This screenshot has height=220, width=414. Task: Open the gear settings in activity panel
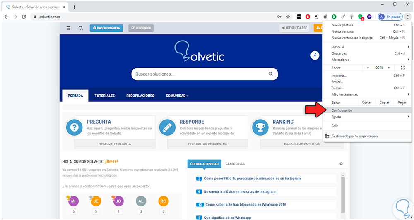pos(341,163)
